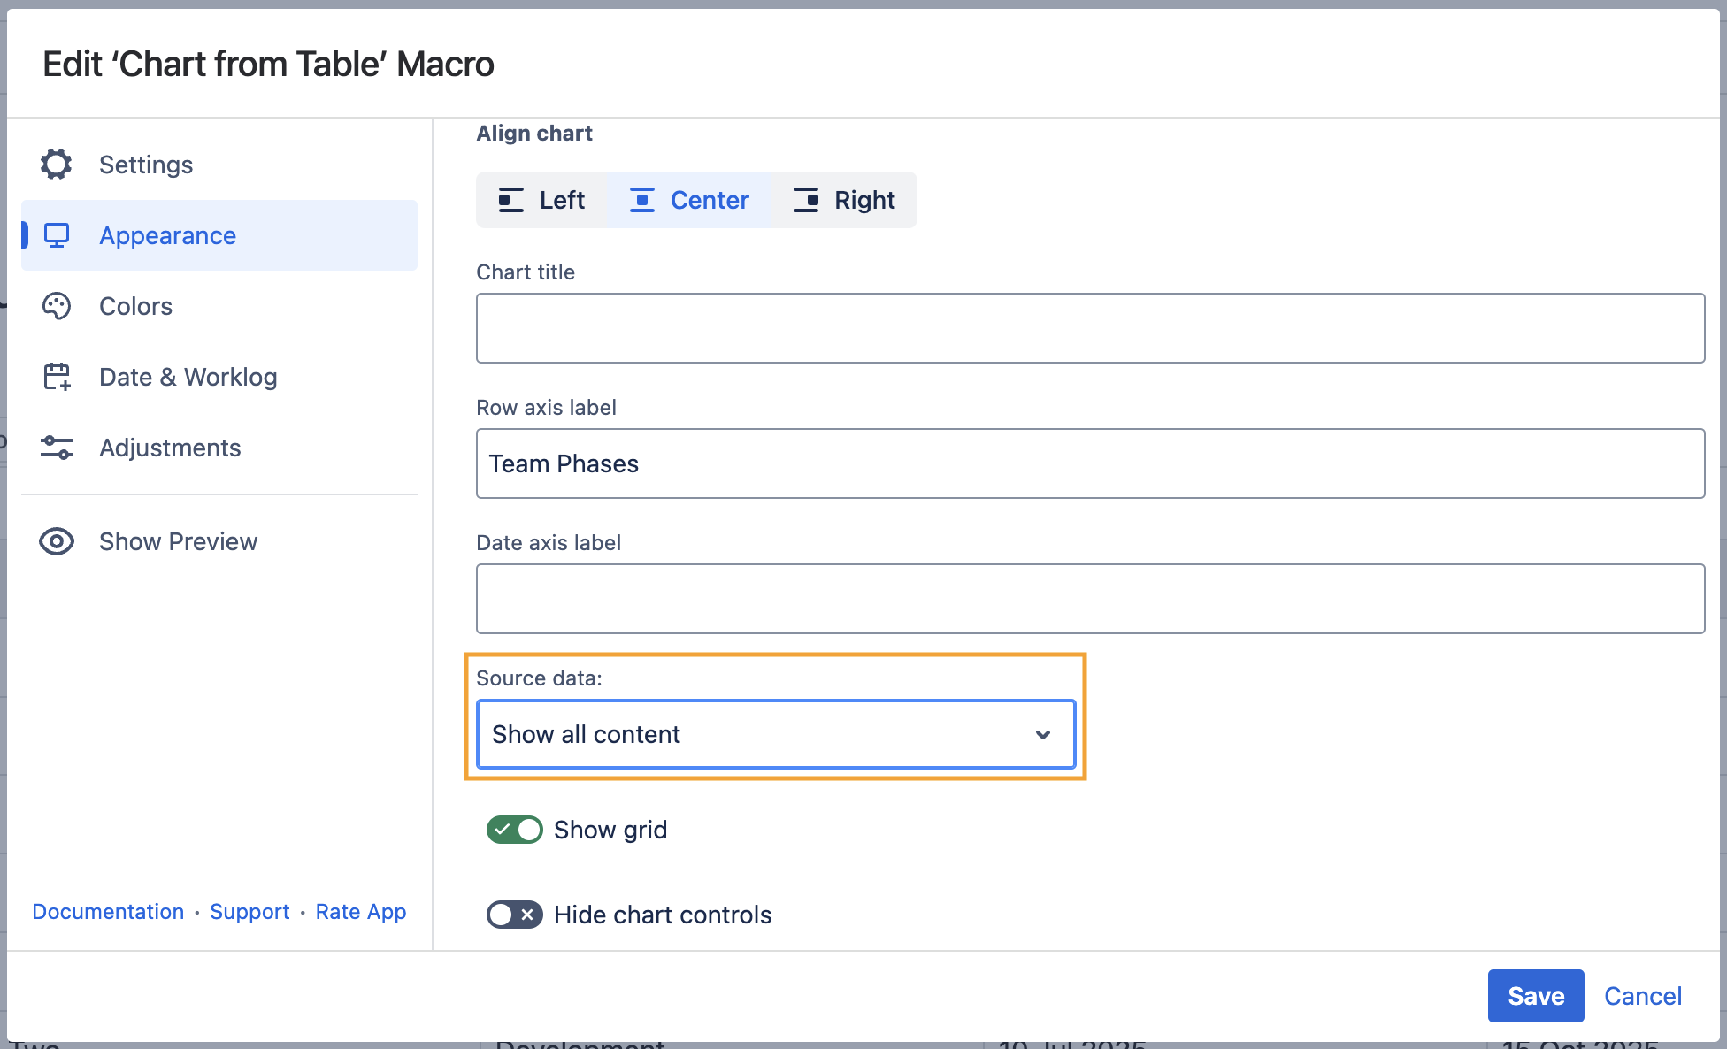Click the Appearance monitor icon

pos(57,235)
